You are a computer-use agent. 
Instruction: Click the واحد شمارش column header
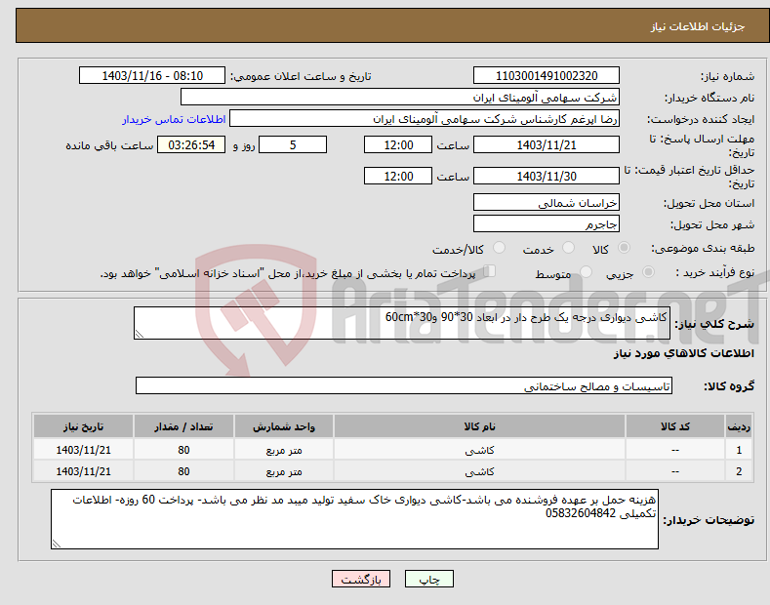pyautogui.click(x=284, y=426)
